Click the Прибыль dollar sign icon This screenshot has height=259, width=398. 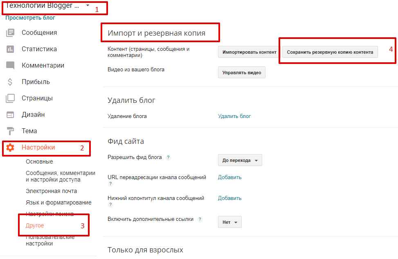[x=10, y=82]
